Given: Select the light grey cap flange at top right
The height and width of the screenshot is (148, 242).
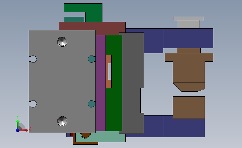Looking at the screenshot, I should [x=189, y=18].
